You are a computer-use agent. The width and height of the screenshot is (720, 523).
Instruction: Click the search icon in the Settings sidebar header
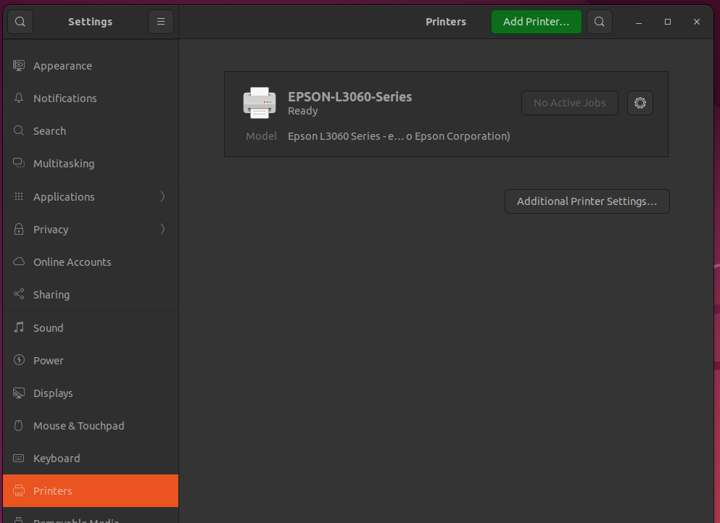pyautogui.click(x=20, y=22)
